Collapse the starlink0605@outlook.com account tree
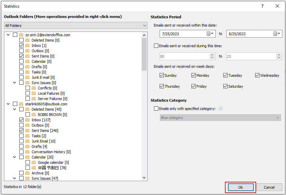Viewport: 286px width, 195px height. click(x=8, y=104)
